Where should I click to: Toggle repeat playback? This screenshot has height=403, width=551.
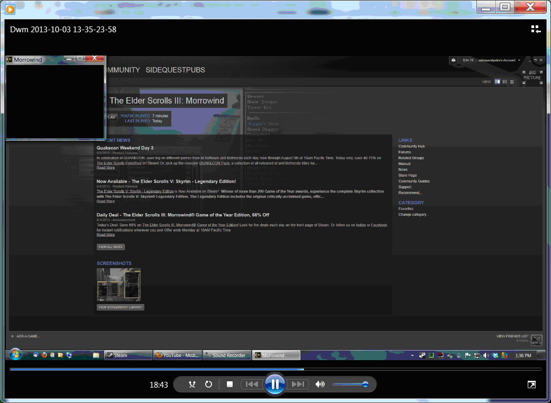[x=208, y=384]
